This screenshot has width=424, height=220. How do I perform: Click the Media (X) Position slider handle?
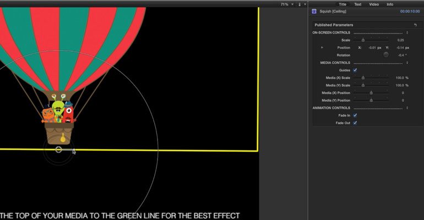coord(371,93)
